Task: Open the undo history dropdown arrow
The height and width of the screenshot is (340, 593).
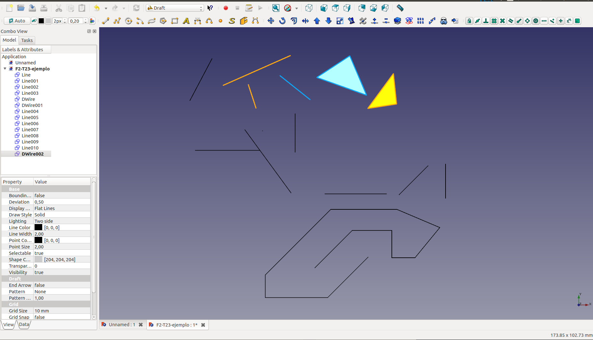Action: [x=106, y=8]
